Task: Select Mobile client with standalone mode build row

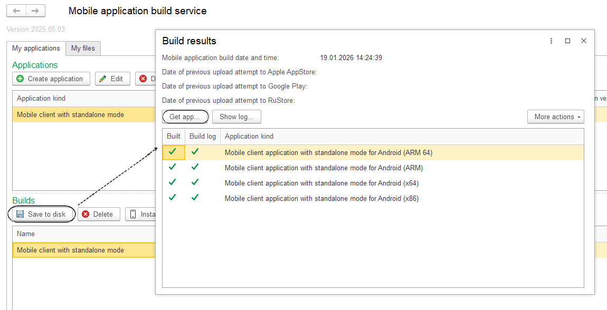Action: pos(70,250)
